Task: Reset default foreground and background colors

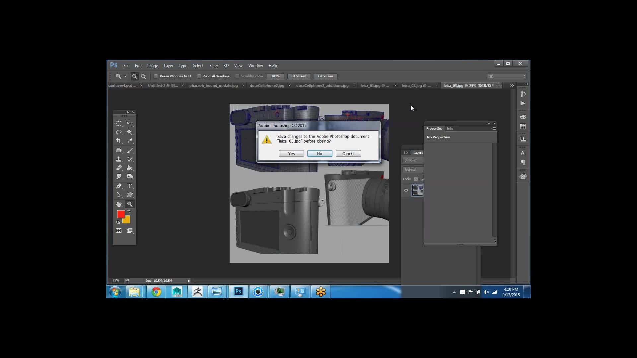Action: [x=118, y=222]
